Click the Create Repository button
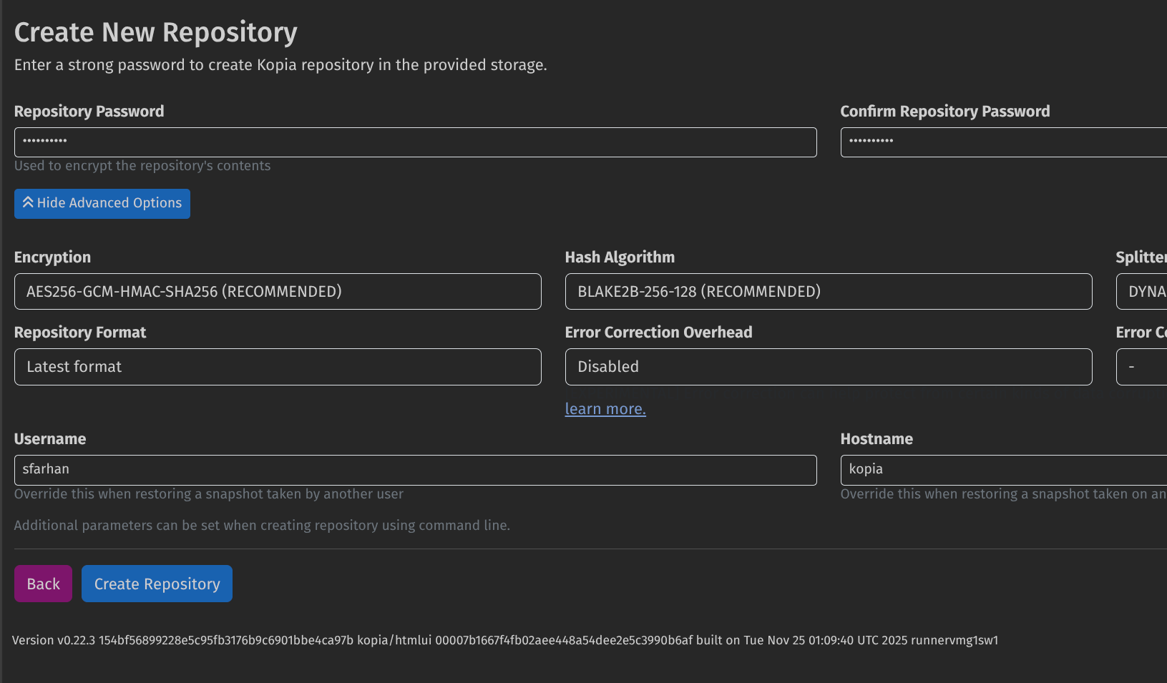 [157, 584]
